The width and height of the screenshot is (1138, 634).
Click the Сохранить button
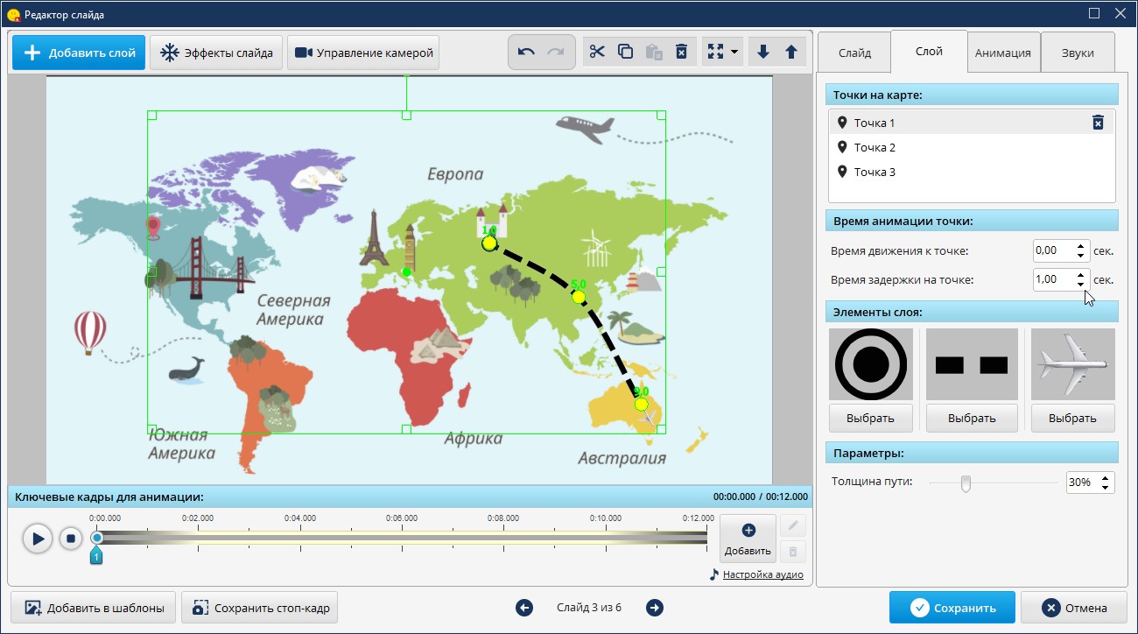[x=952, y=608]
